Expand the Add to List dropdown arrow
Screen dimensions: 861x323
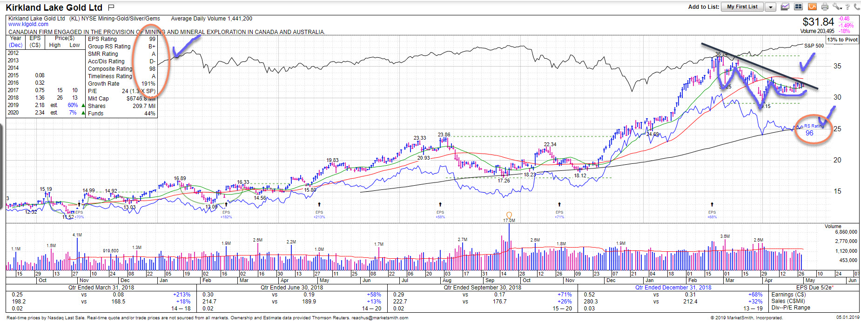coord(771,7)
